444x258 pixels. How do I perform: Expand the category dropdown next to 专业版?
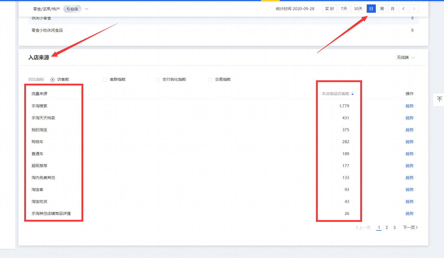tap(87, 9)
